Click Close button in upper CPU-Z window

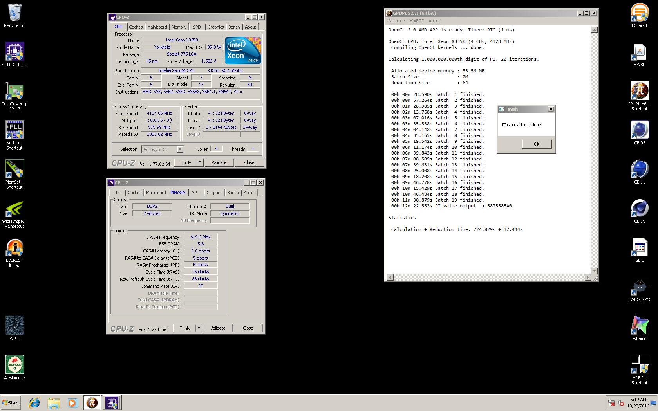click(249, 162)
